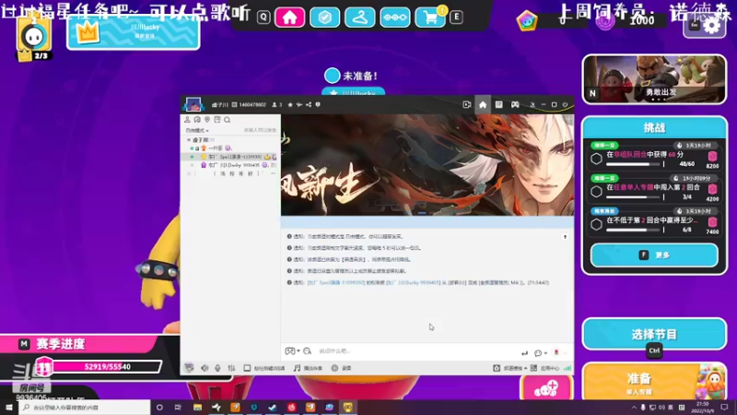
Task: Click the star favorite icon in YY title bar
Action: [x=290, y=104]
